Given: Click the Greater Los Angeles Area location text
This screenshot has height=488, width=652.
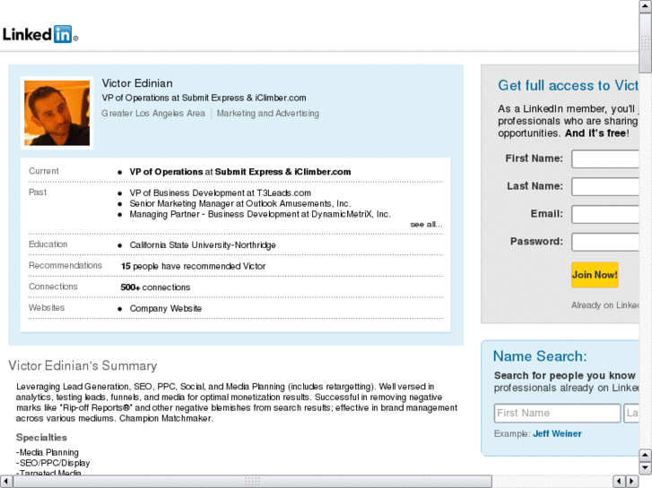Looking at the screenshot, I should click(x=153, y=114).
